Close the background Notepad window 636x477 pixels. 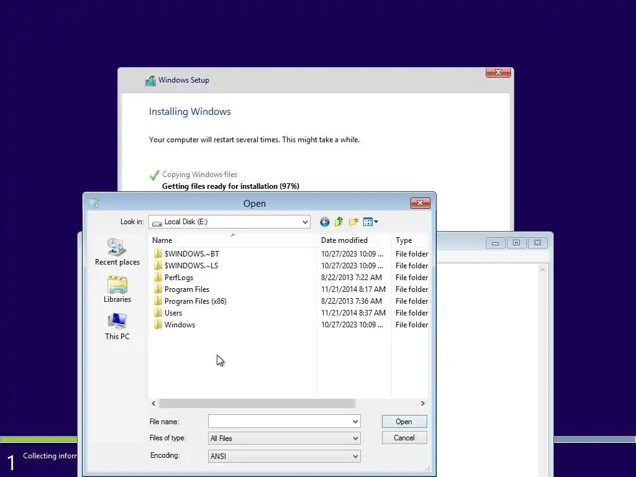537,243
